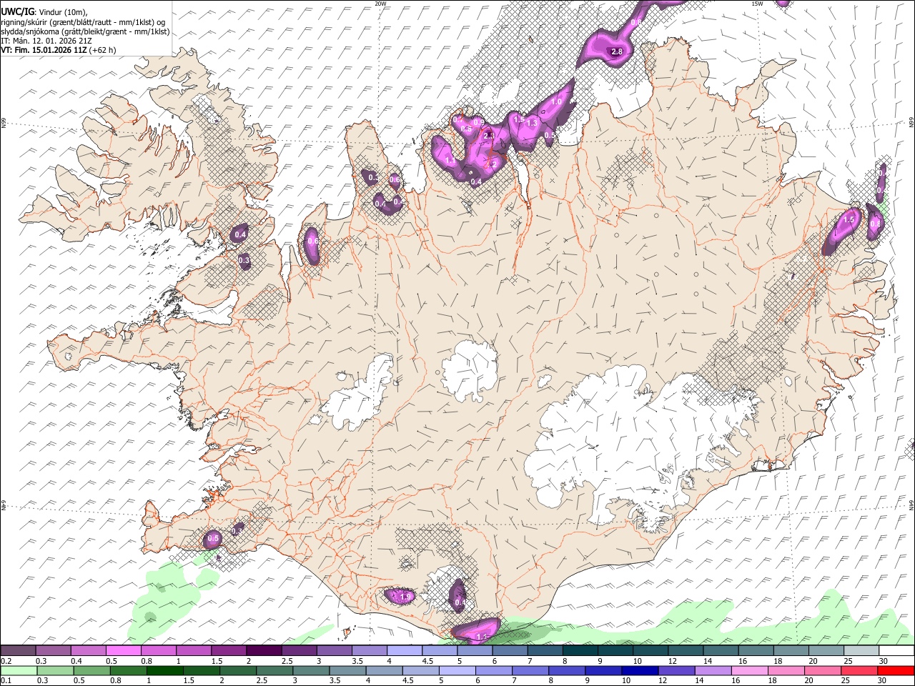915x686 pixels.
Task: Click the lilac swatch between 14 and 16 in the lower row
Action: coord(713,671)
